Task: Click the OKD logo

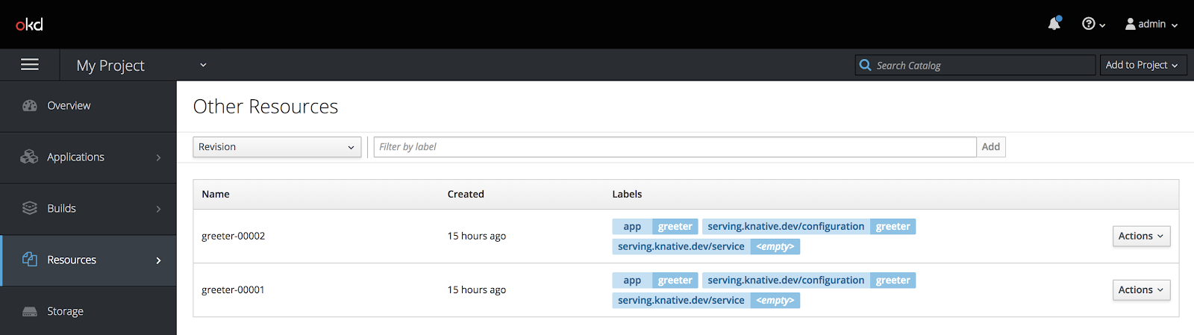Action: (29, 25)
